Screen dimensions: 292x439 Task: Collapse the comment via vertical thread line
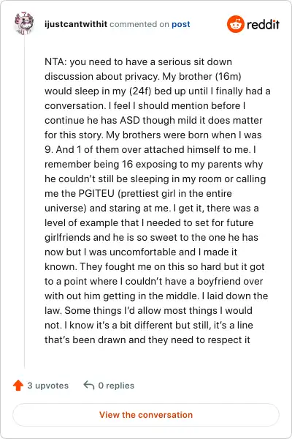click(x=25, y=202)
